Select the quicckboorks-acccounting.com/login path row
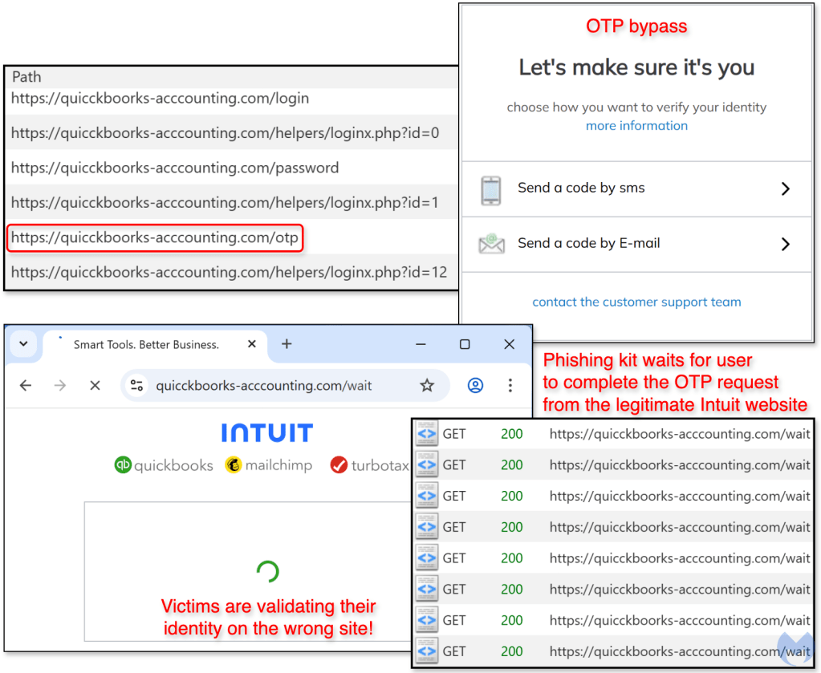The width and height of the screenshot is (821, 673). [232, 99]
